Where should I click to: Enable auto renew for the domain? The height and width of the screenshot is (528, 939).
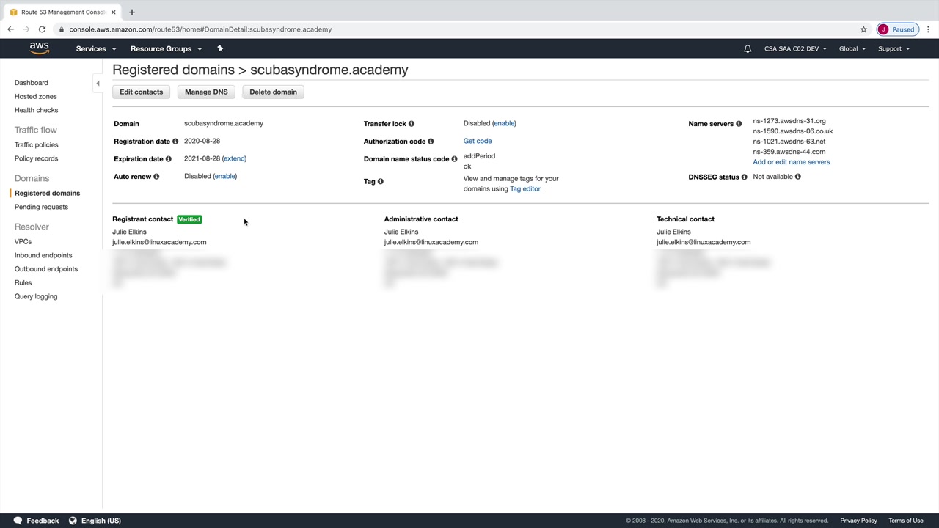coord(225,176)
